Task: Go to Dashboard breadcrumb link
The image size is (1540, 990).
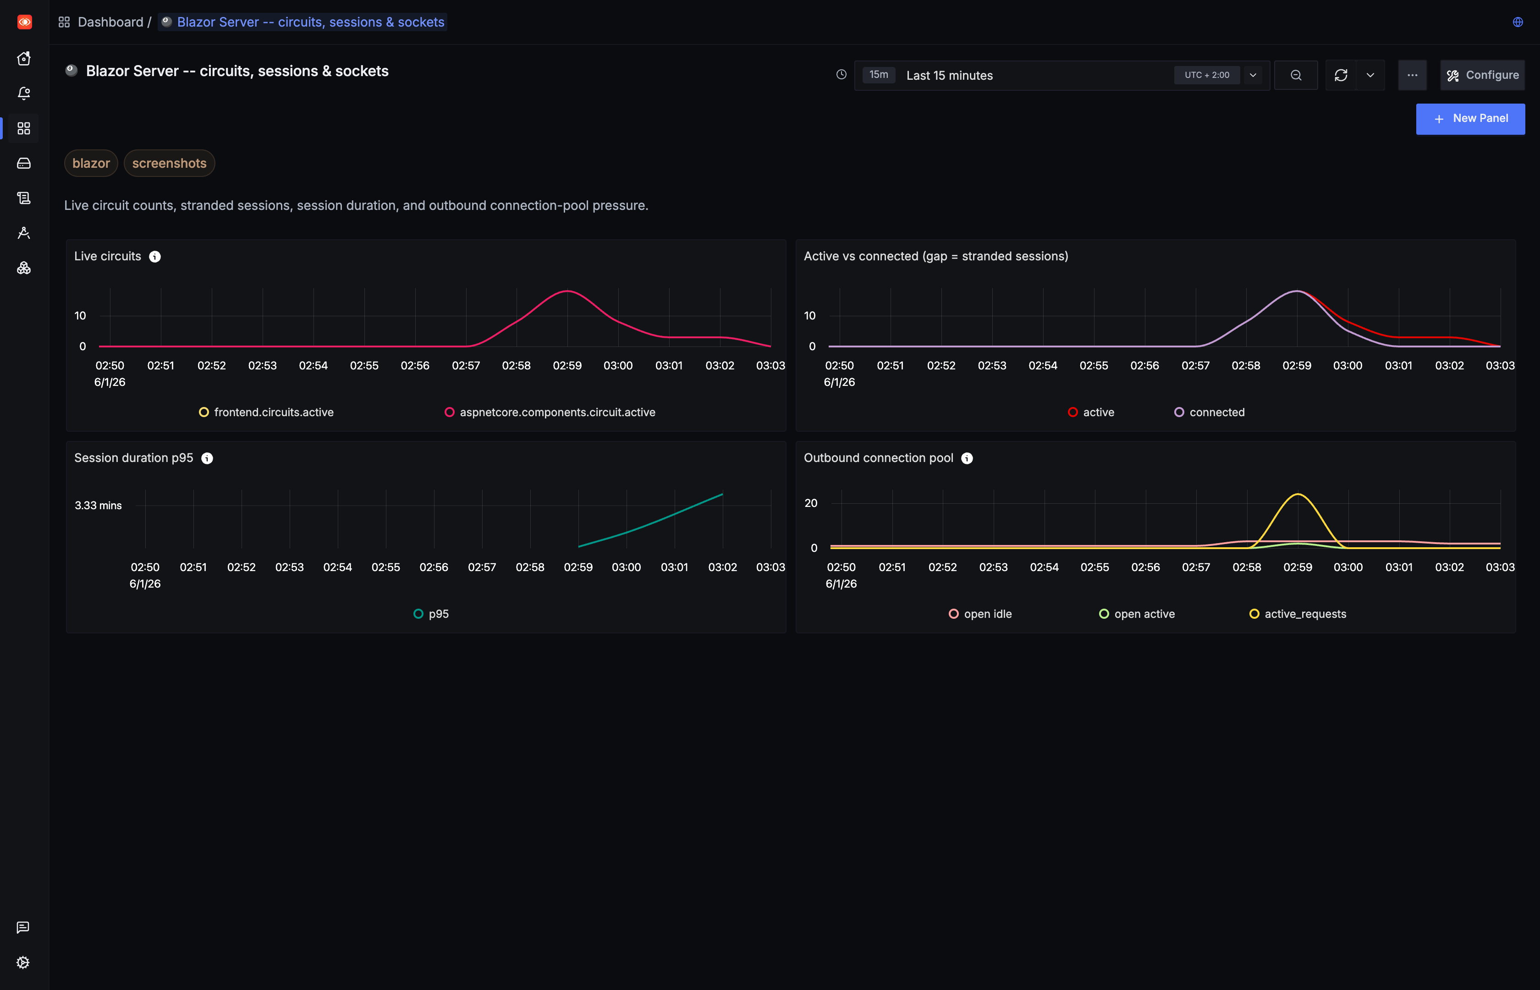Action: point(110,22)
